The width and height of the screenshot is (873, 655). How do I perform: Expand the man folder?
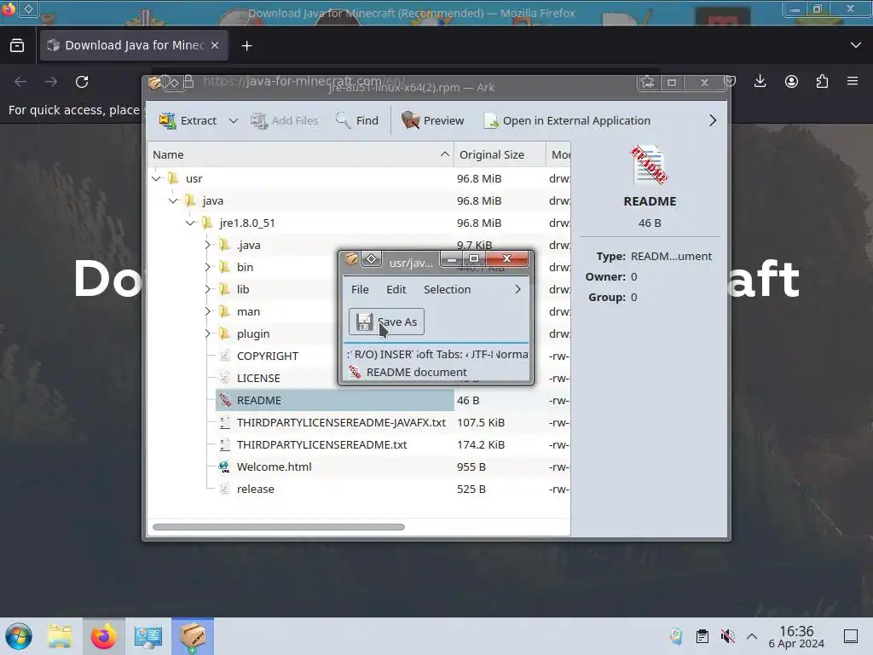(207, 311)
